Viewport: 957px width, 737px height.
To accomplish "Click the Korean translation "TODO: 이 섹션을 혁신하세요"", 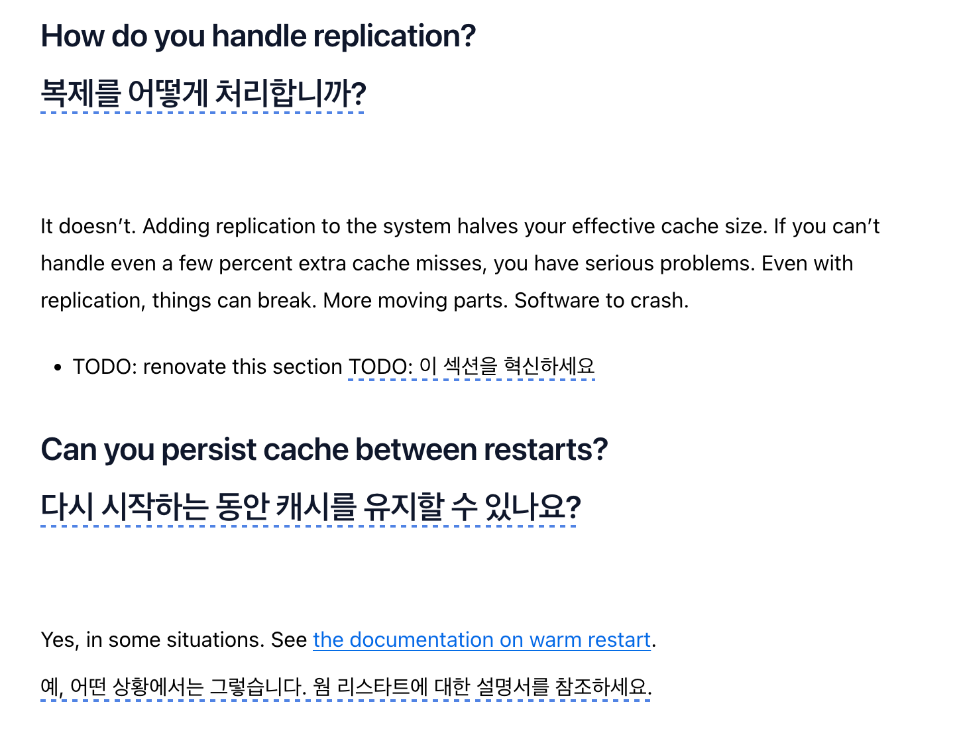I will click(471, 367).
